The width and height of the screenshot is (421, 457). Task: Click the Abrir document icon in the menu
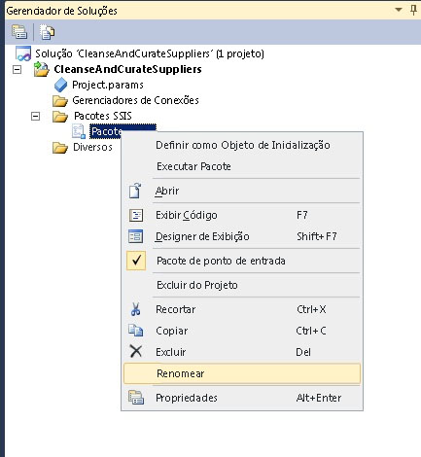(135, 191)
